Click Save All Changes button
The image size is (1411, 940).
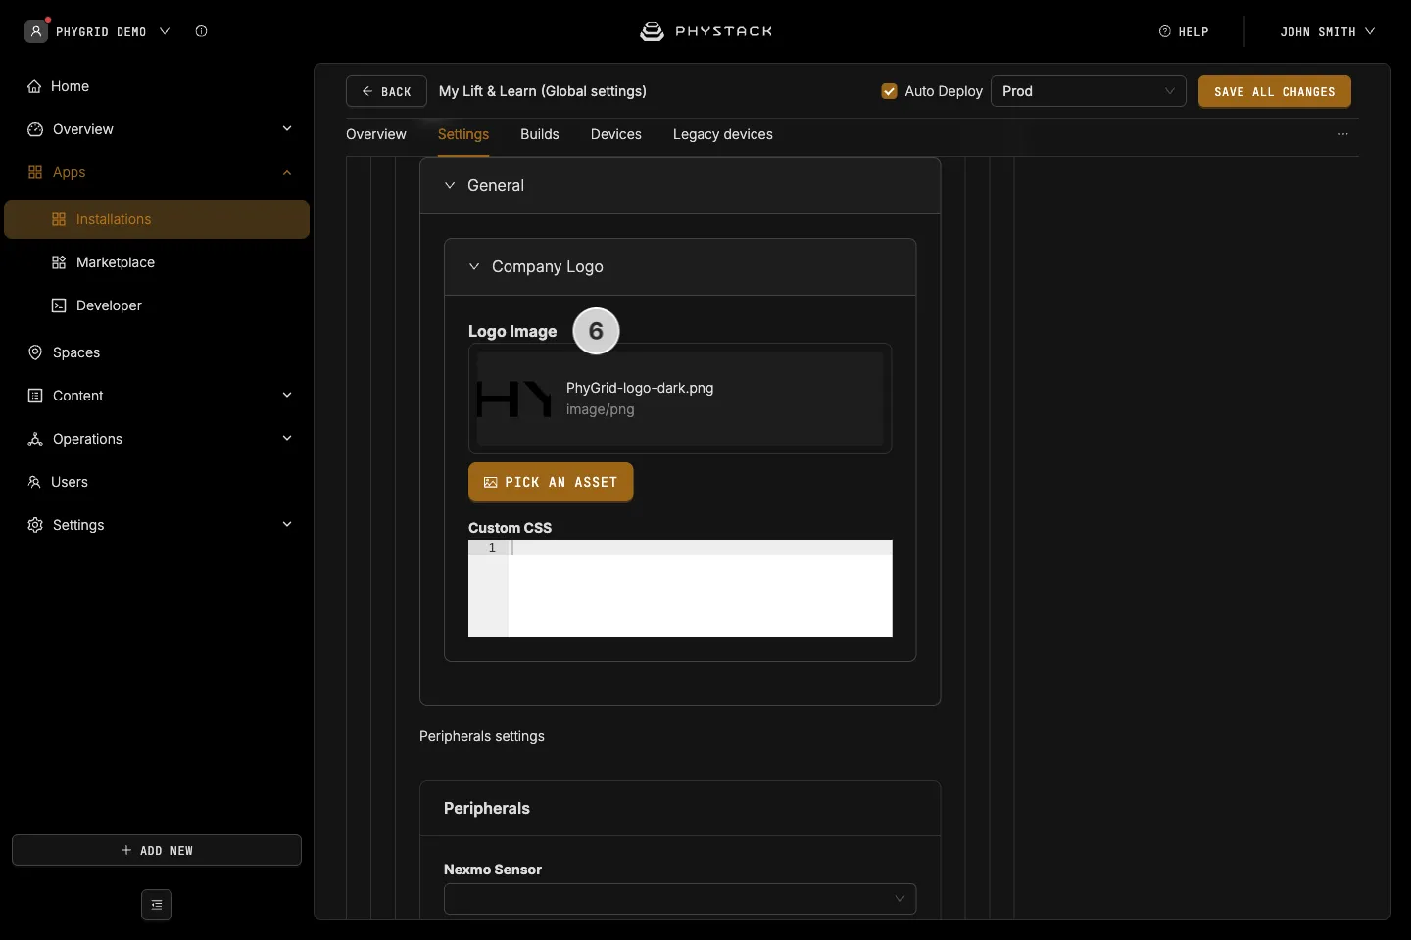pyautogui.click(x=1275, y=91)
